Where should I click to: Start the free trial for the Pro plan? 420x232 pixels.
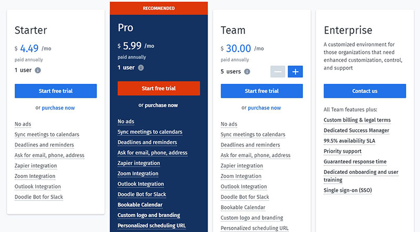159,88
